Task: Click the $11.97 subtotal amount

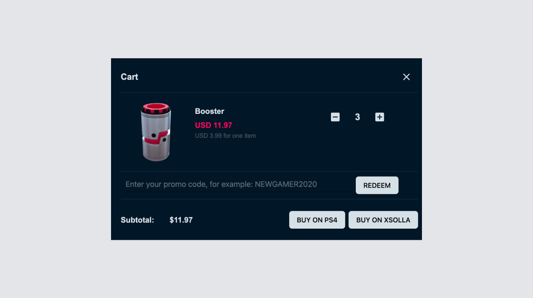Action: point(181,220)
